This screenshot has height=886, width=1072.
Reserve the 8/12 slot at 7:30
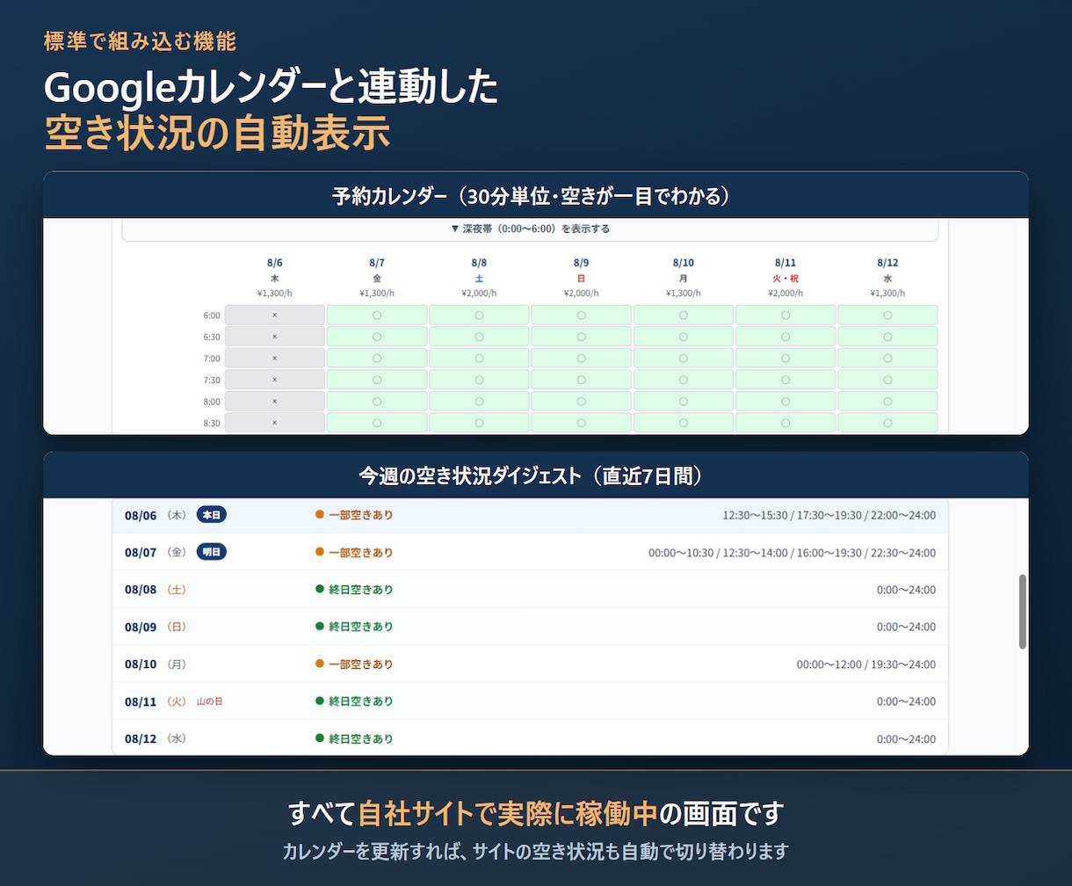point(887,380)
